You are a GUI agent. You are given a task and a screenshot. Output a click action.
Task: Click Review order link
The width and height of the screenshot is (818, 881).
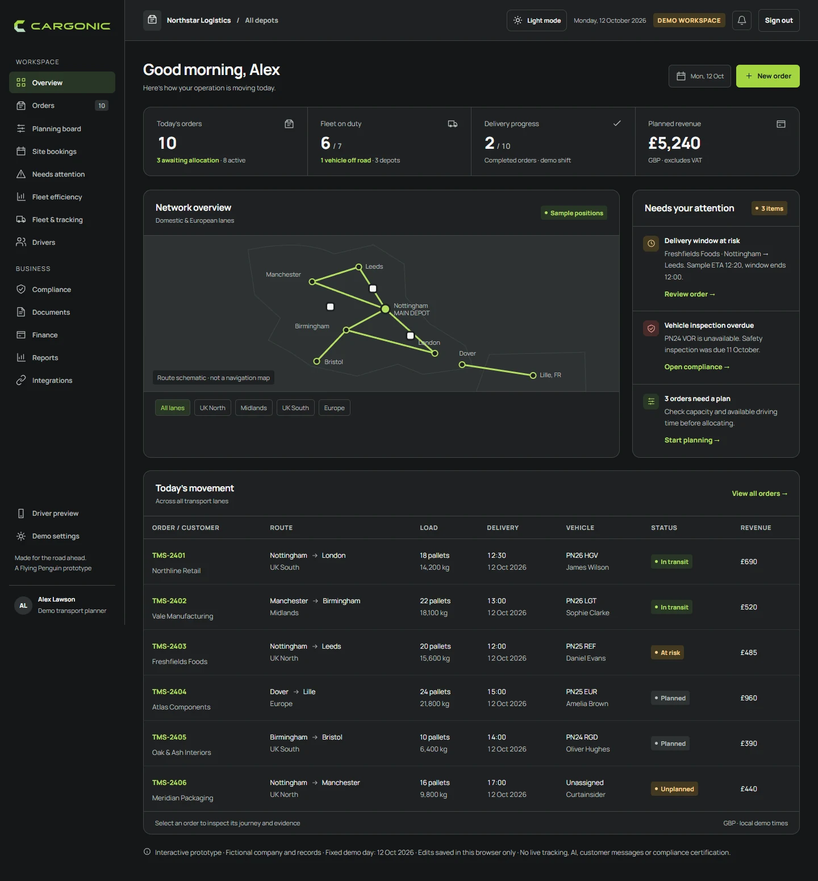tap(690, 294)
